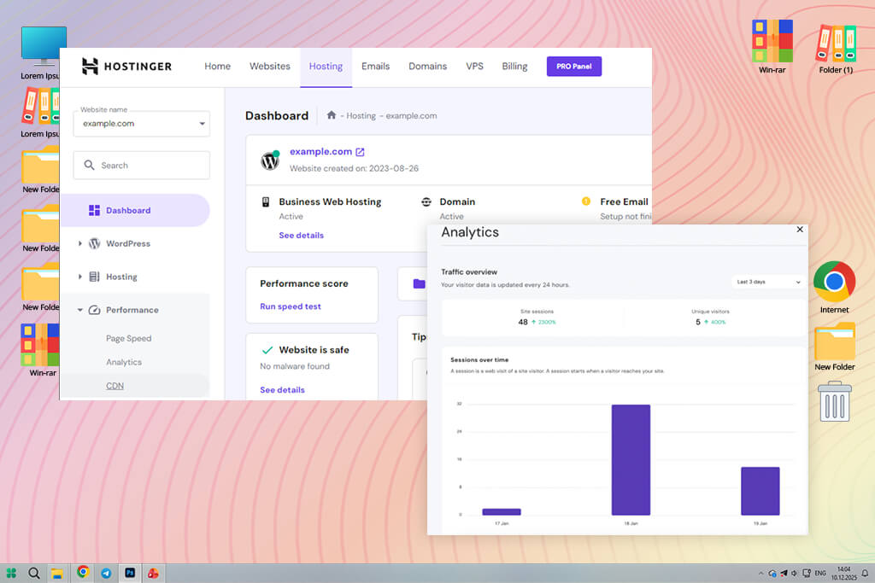
Task: Click the ENG language indicator
Action: pos(820,573)
